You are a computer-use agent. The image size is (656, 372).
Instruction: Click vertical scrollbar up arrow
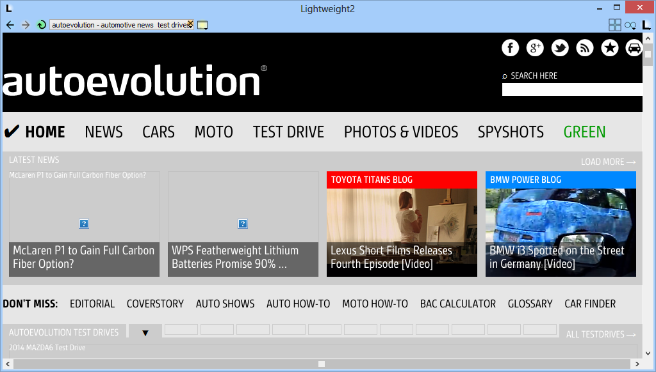click(x=648, y=38)
